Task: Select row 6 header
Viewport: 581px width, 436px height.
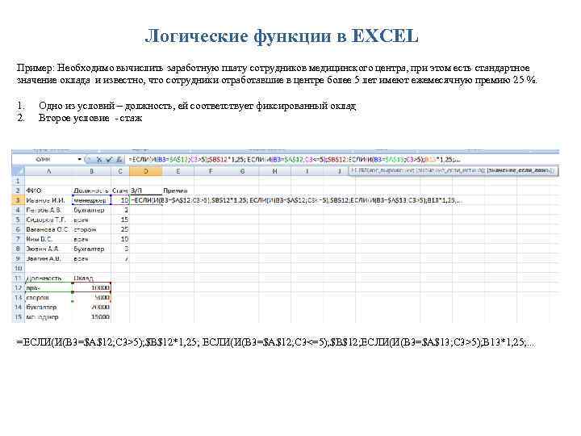Action: coord(18,229)
